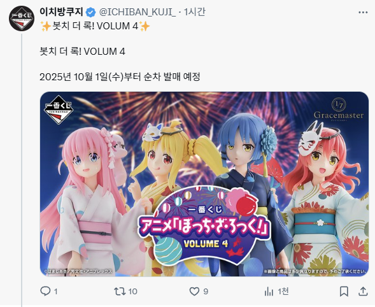
Task: Like the post with the heart icon
Action: click(x=194, y=292)
